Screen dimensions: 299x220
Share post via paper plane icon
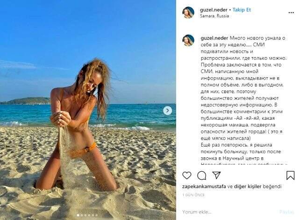pos(216,175)
